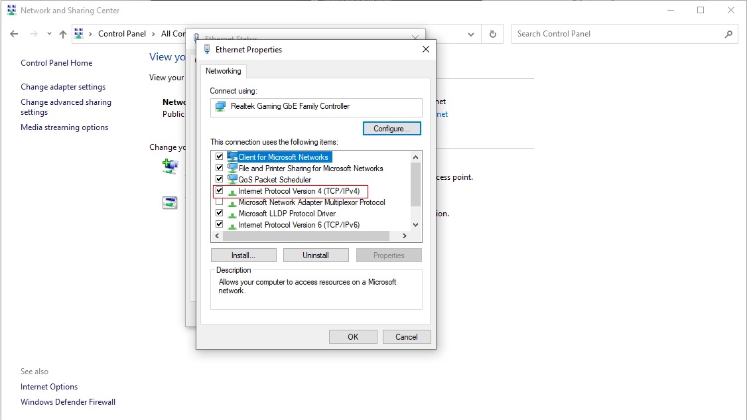The height and width of the screenshot is (420, 747).
Task: Click Control Panel breadcrumb item
Action: point(122,34)
